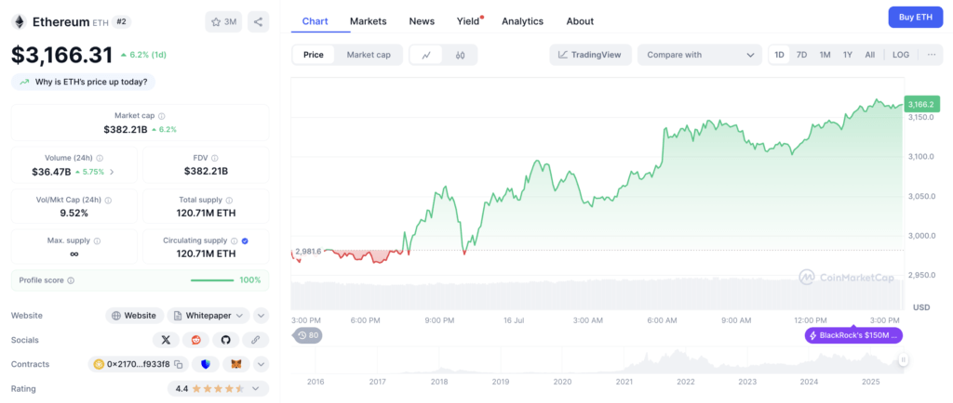
Task: Click the Volume (24h) info icon
Action: pyautogui.click(x=100, y=158)
